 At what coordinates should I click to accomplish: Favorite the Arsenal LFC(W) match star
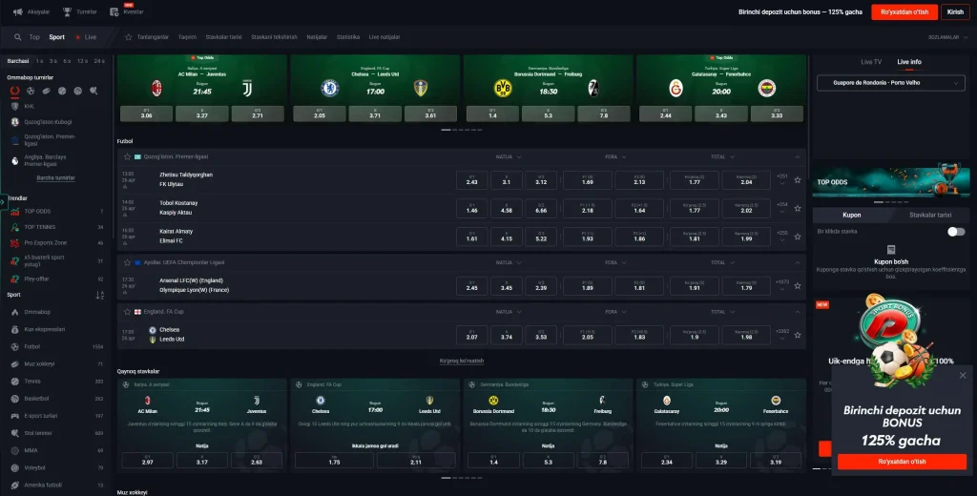798,285
